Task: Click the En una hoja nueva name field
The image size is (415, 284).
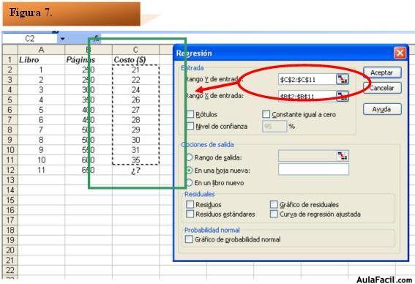Action: [313, 169]
